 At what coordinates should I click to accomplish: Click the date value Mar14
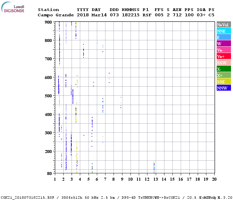pos(99,15)
